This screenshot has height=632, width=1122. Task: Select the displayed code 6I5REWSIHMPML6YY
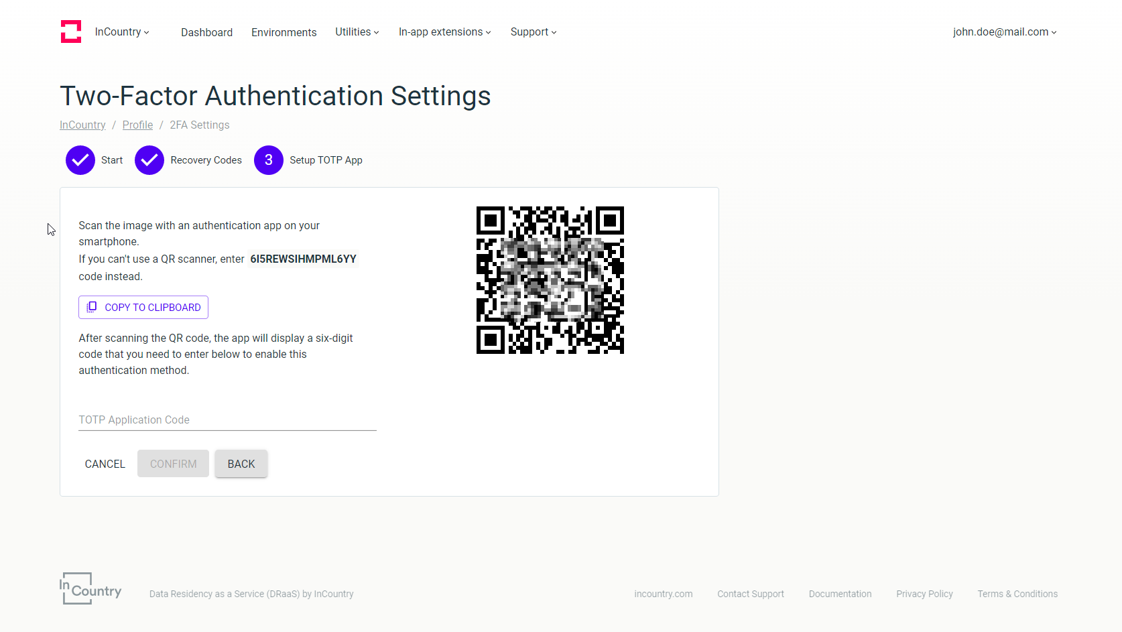[303, 259]
